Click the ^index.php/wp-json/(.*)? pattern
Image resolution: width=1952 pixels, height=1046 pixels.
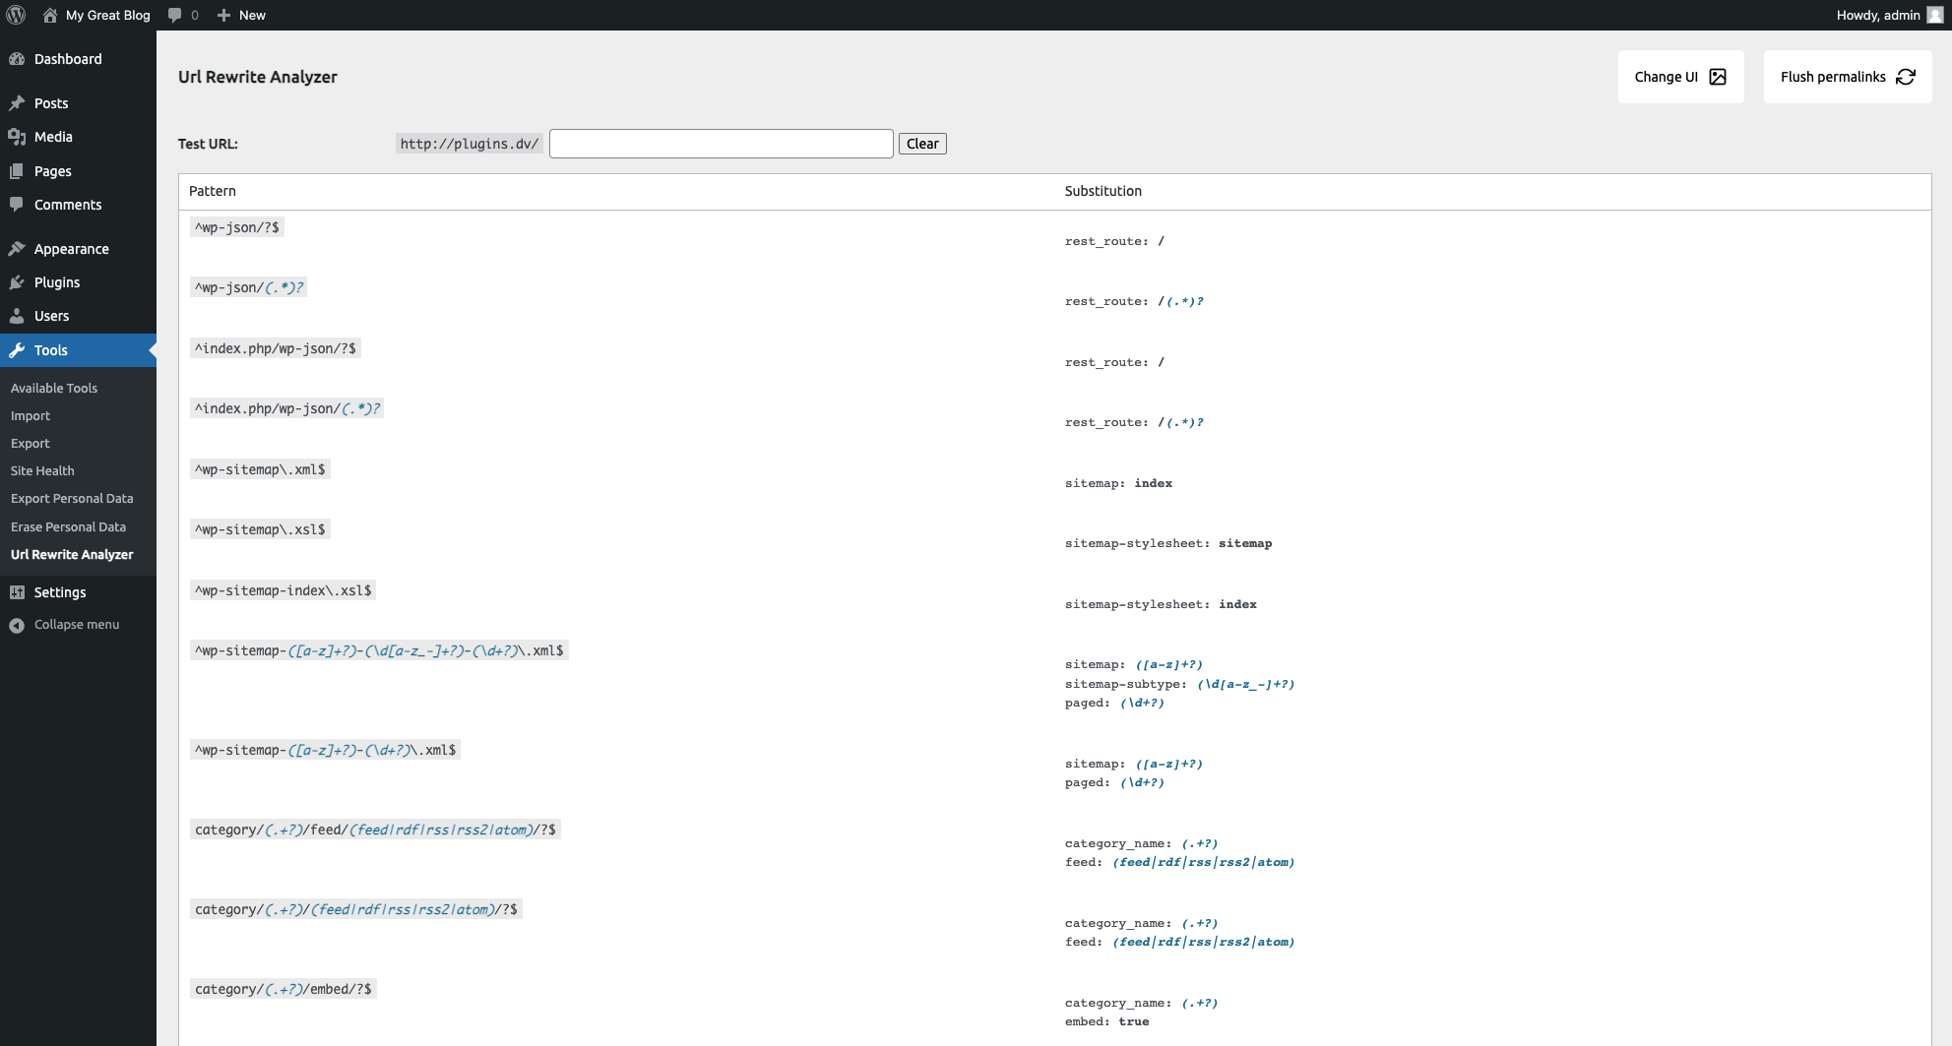pyautogui.click(x=287, y=408)
